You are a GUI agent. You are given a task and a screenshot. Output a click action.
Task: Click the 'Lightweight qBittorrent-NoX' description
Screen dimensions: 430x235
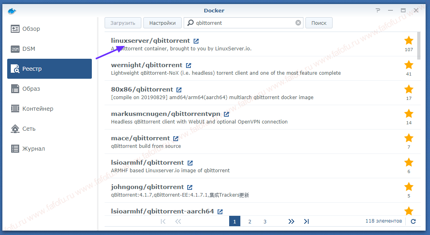[x=226, y=73]
